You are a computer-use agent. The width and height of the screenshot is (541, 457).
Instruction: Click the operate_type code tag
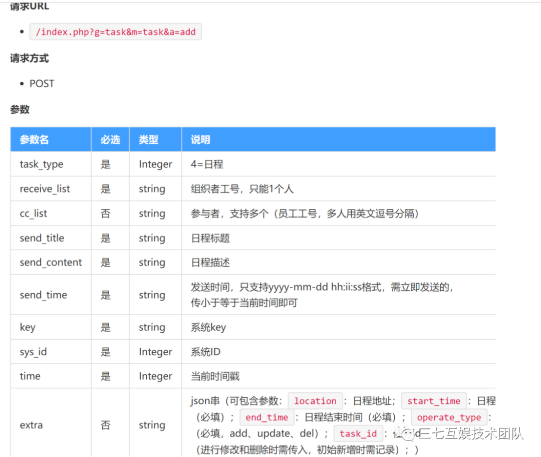point(449,417)
